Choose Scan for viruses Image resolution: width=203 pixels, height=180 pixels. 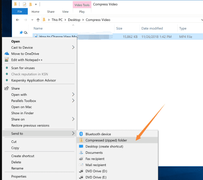pyautogui.click(x=40, y=68)
